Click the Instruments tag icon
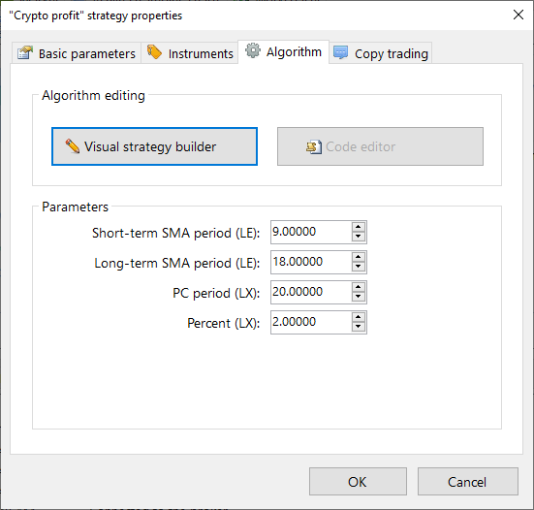This screenshot has width=534, height=510. point(154,52)
